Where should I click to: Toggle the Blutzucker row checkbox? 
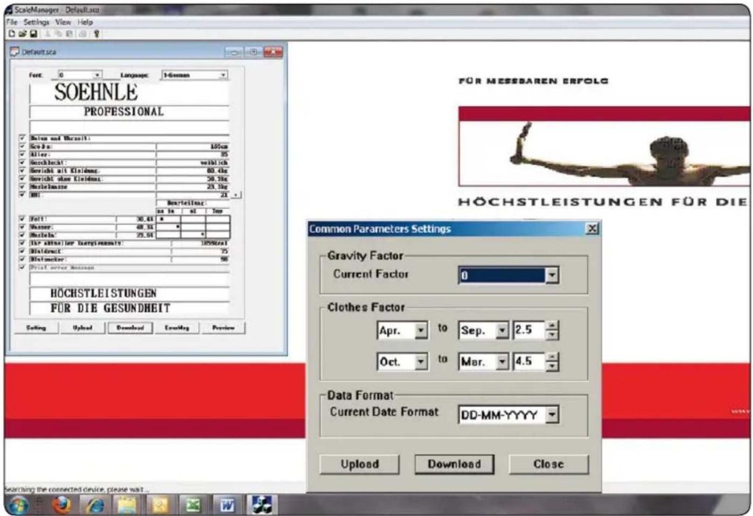[22, 259]
